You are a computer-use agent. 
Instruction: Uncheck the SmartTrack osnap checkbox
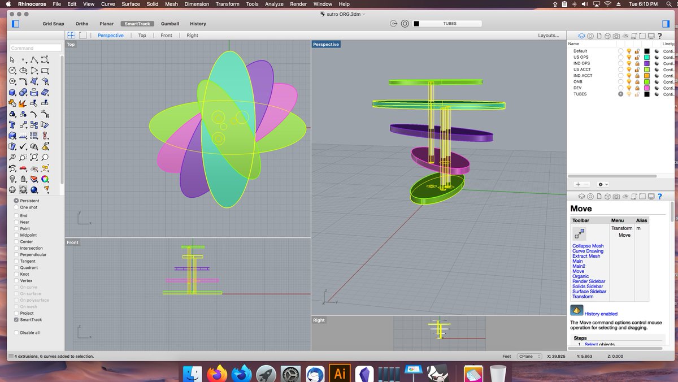coord(16,320)
